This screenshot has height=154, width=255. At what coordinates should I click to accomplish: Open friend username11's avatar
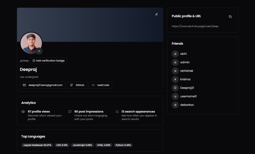pyautogui.click(x=175, y=96)
